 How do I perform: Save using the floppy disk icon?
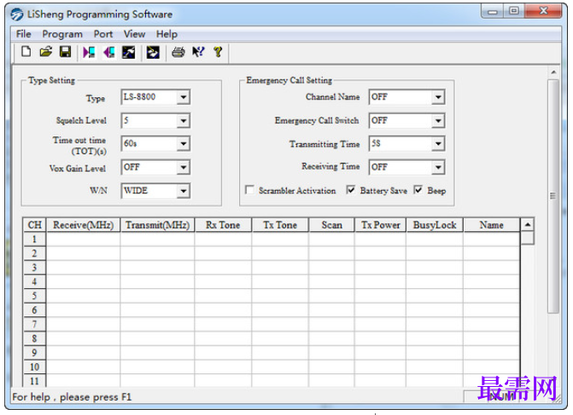click(x=66, y=52)
